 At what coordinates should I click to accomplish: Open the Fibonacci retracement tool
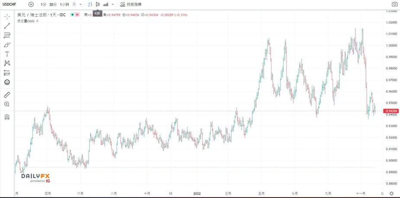coord(7,35)
